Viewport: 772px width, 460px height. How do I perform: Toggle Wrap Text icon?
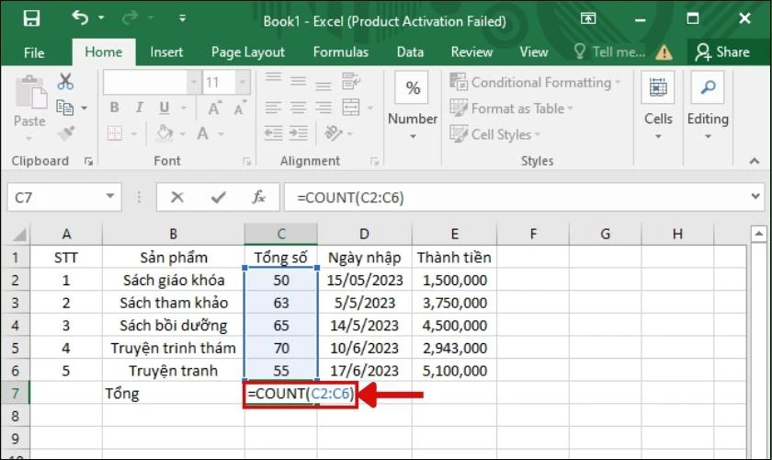click(351, 81)
